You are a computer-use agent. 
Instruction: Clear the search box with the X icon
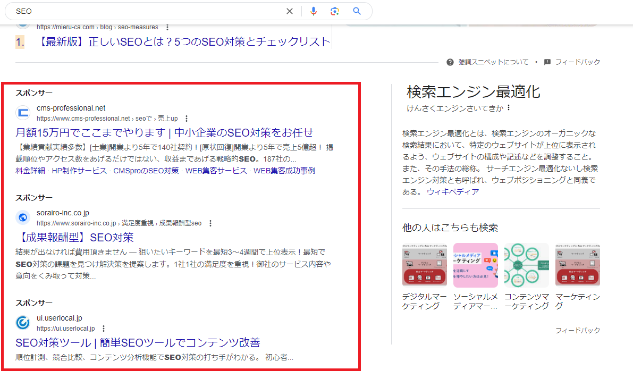[x=290, y=11]
